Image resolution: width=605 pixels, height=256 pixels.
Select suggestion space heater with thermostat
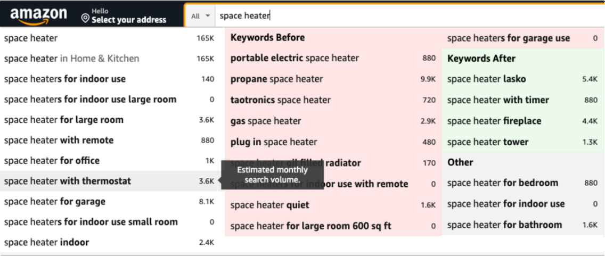tap(68, 181)
